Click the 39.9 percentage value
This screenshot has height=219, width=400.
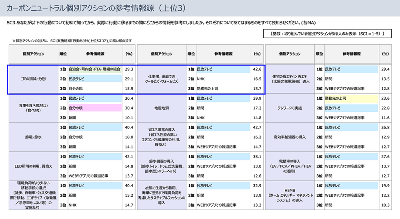click(257, 99)
